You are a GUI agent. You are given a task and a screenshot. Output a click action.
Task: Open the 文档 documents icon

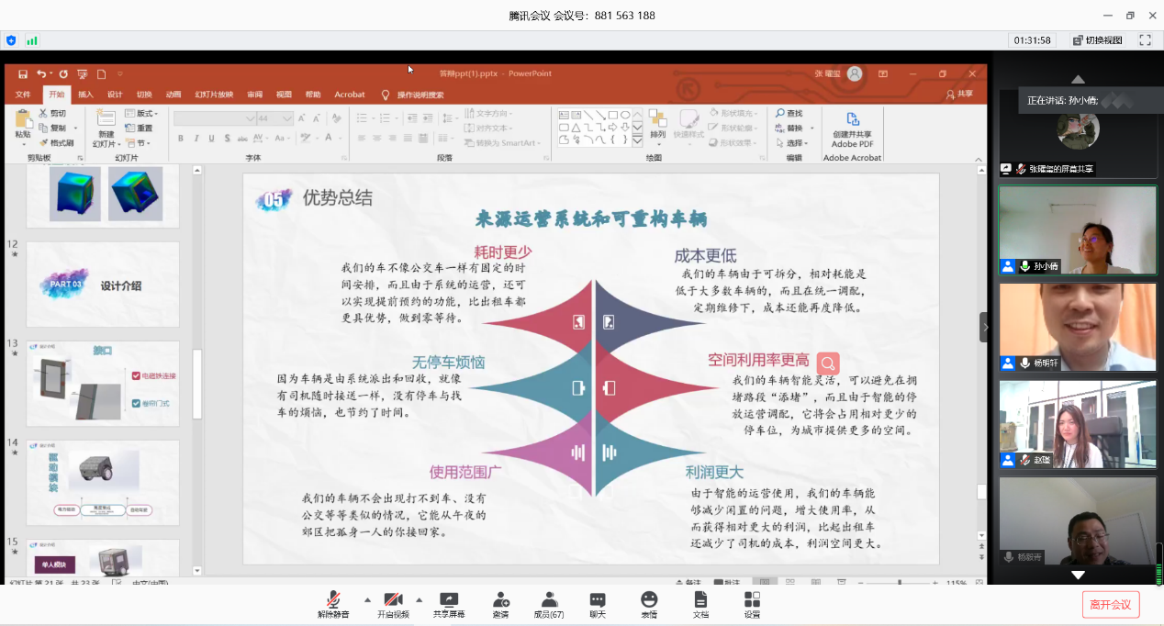(700, 602)
